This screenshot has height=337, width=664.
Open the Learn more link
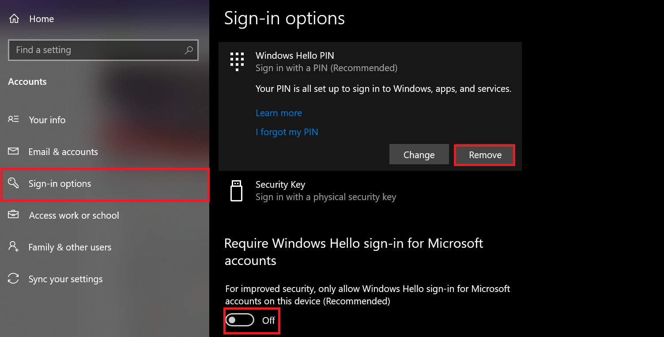pos(279,113)
